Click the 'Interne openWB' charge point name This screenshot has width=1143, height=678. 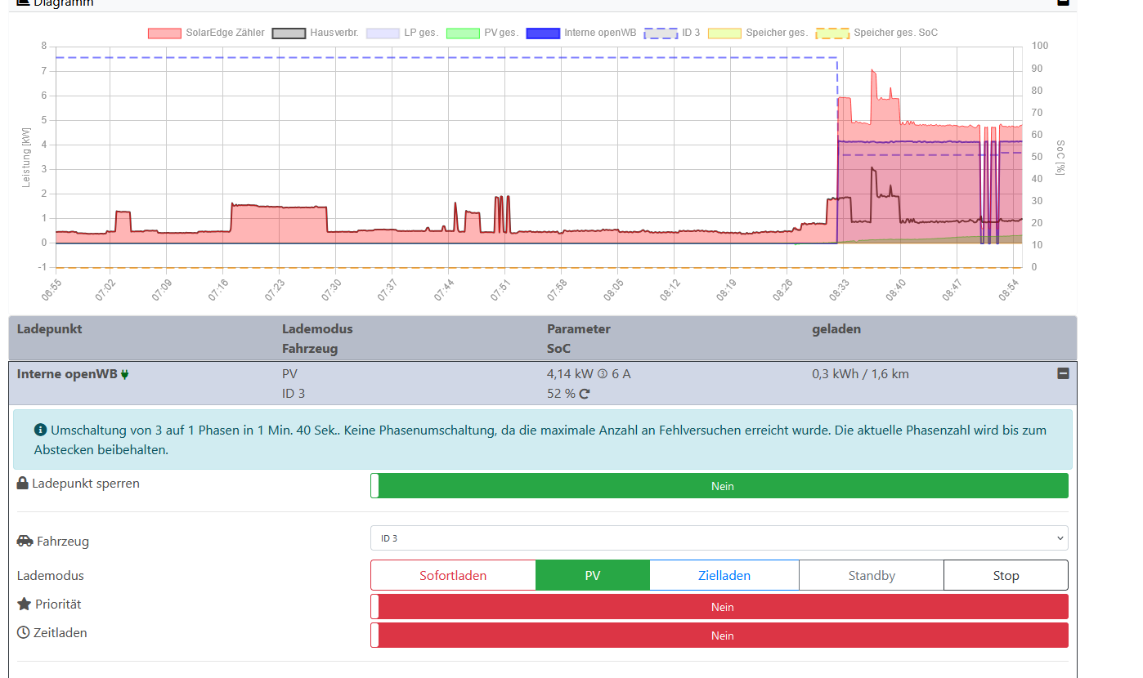(x=68, y=374)
